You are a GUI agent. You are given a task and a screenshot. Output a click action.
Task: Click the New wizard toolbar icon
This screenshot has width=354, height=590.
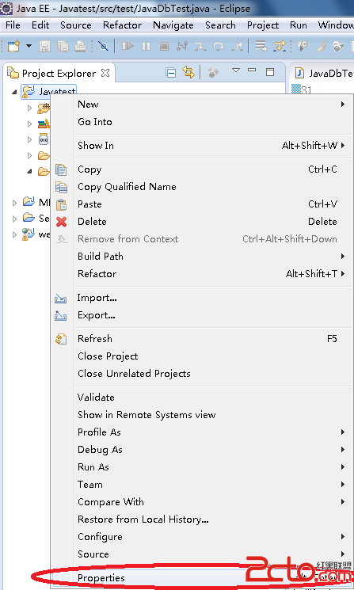point(14,46)
